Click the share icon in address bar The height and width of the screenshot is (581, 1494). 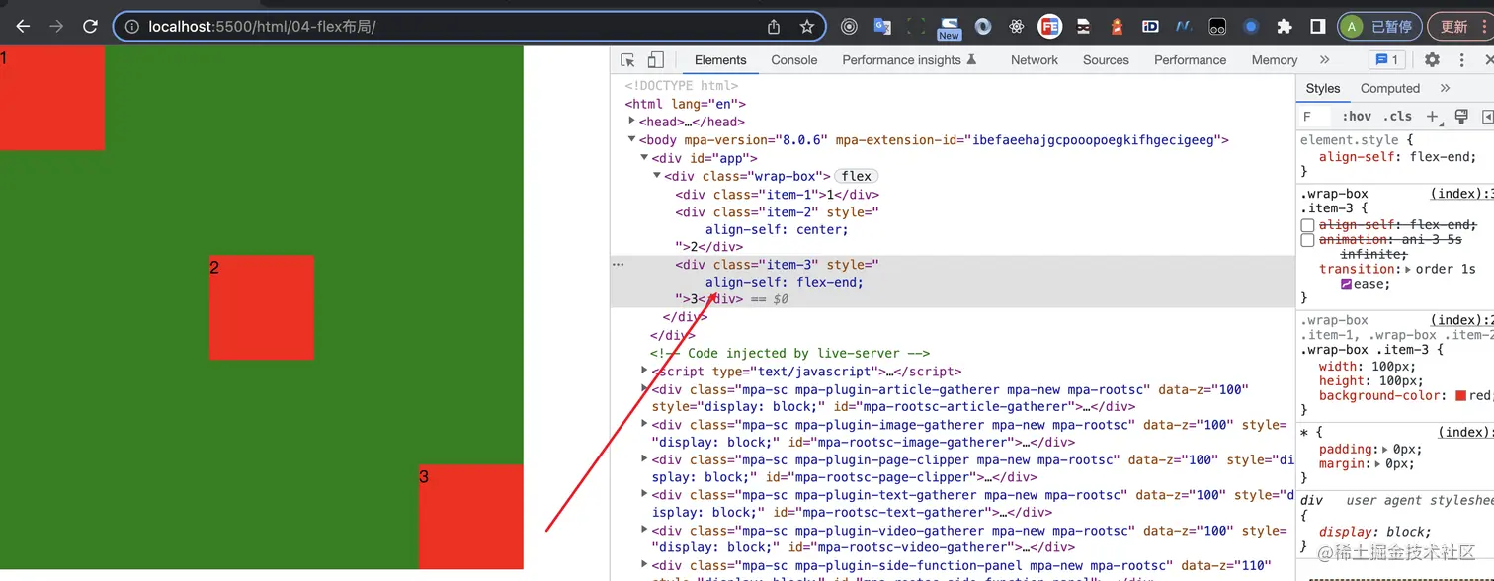coord(774,27)
